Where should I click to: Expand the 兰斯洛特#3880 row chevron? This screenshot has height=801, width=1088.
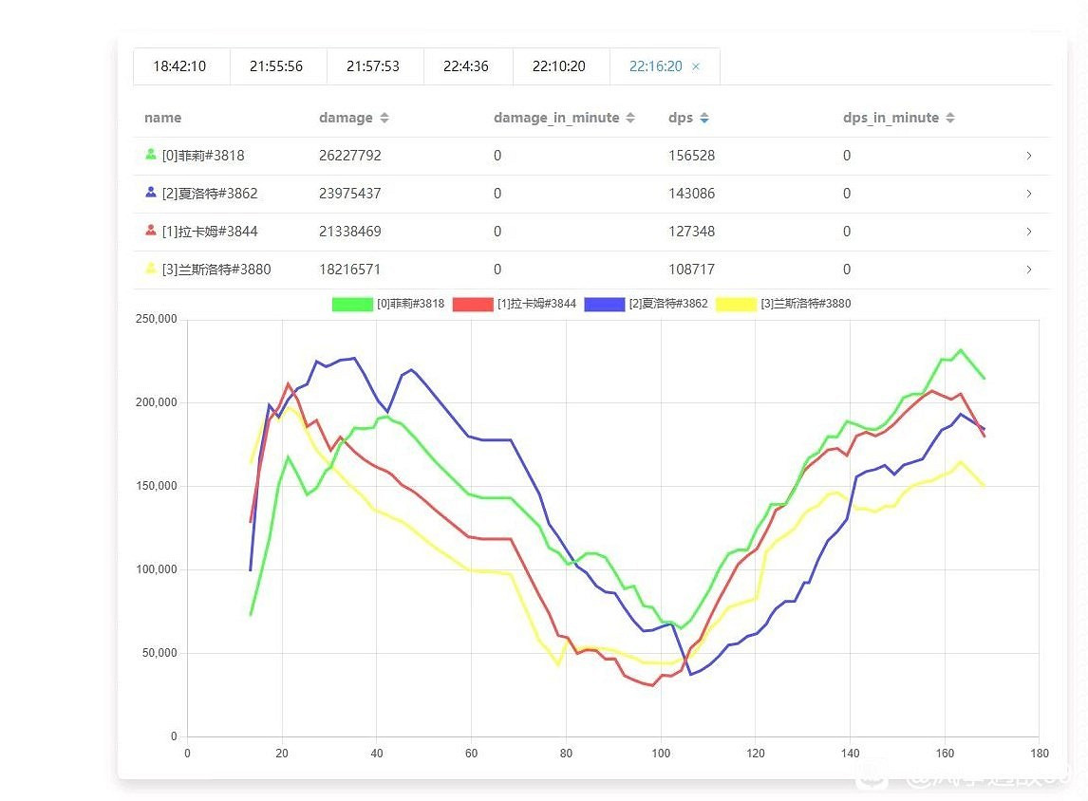[x=1028, y=270]
